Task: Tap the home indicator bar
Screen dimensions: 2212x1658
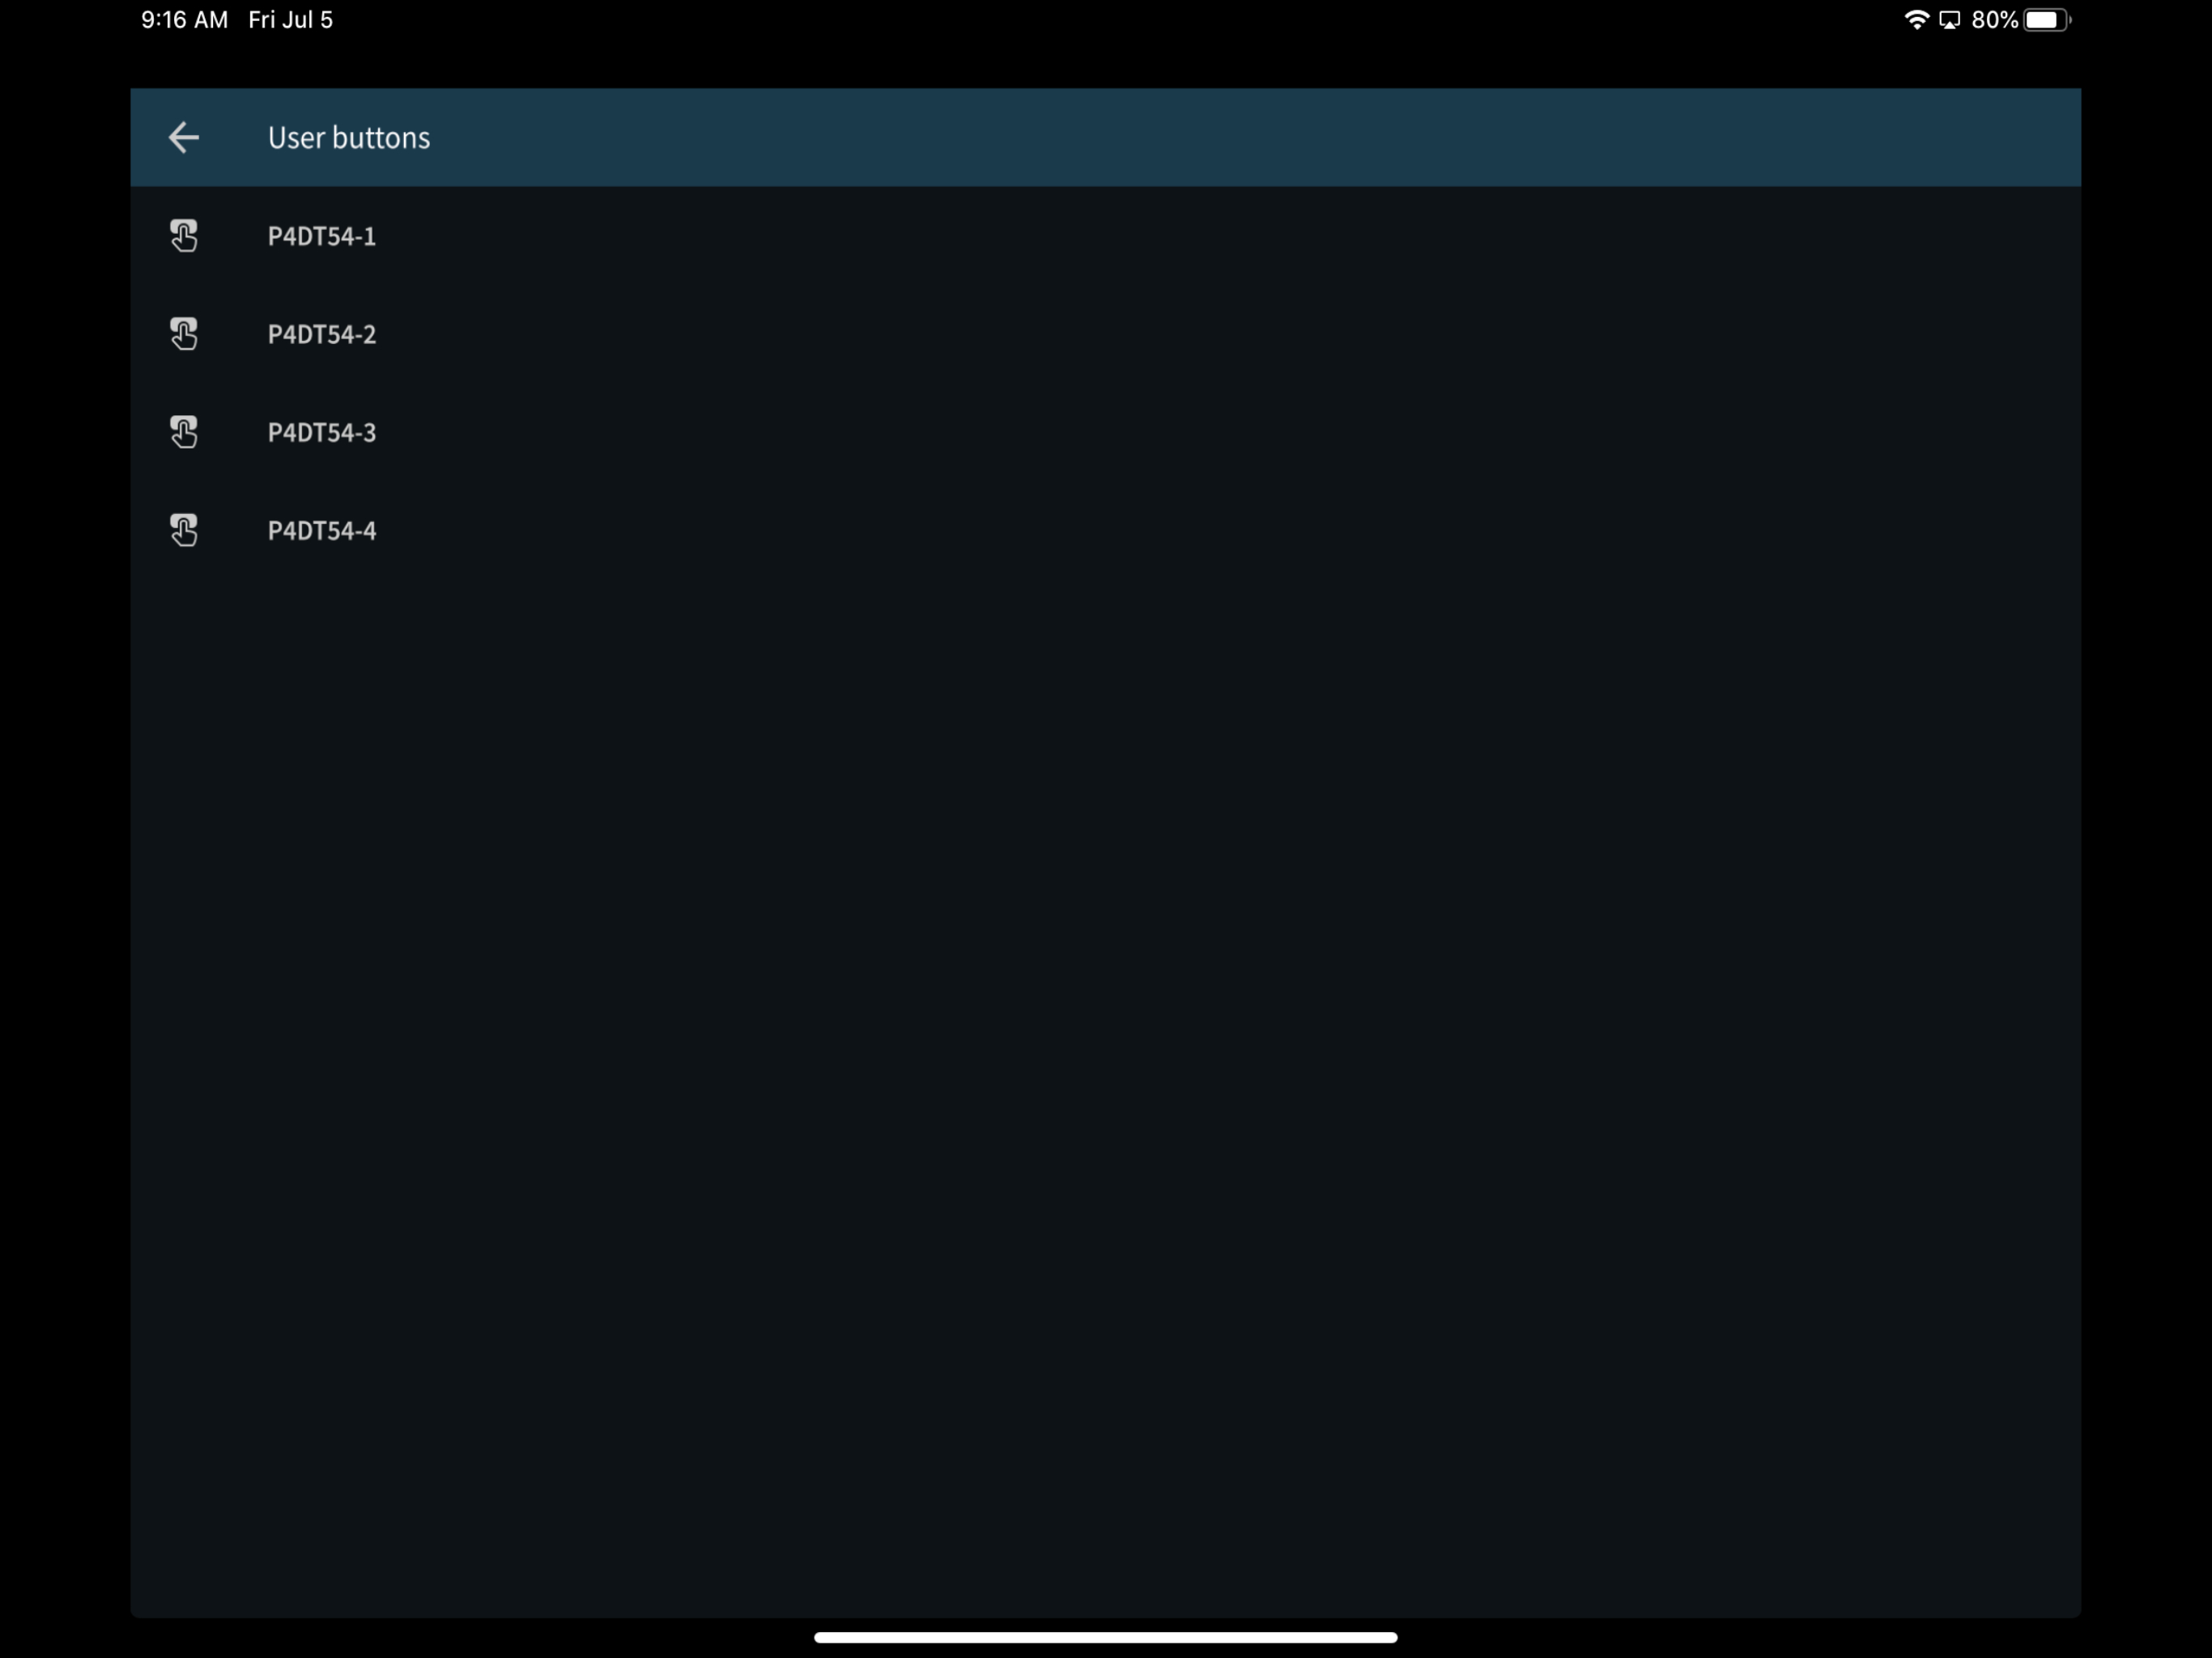Action: click(1105, 1637)
